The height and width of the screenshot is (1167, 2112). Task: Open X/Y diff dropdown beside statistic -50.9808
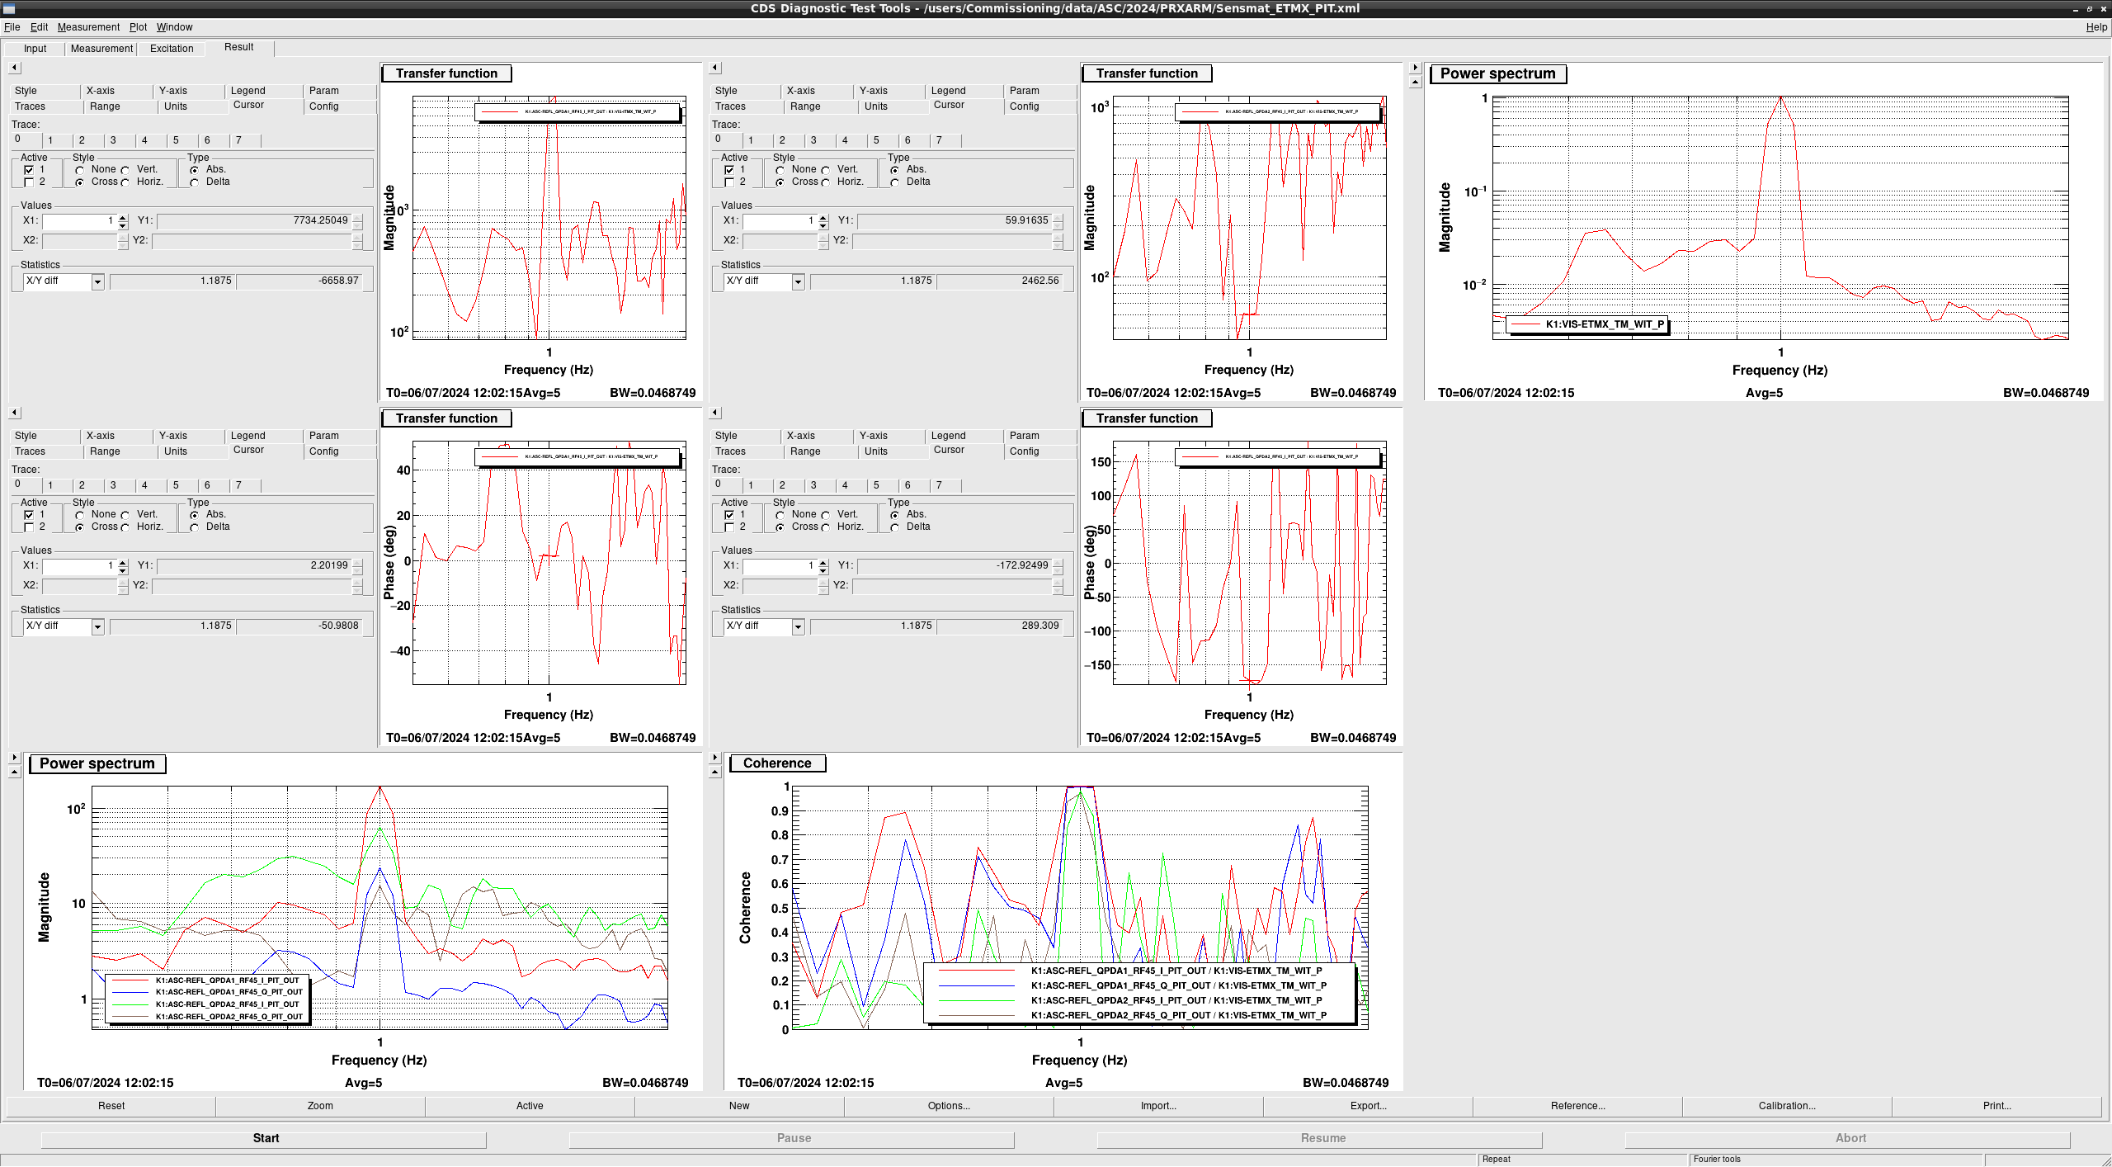pyautogui.click(x=97, y=627)
